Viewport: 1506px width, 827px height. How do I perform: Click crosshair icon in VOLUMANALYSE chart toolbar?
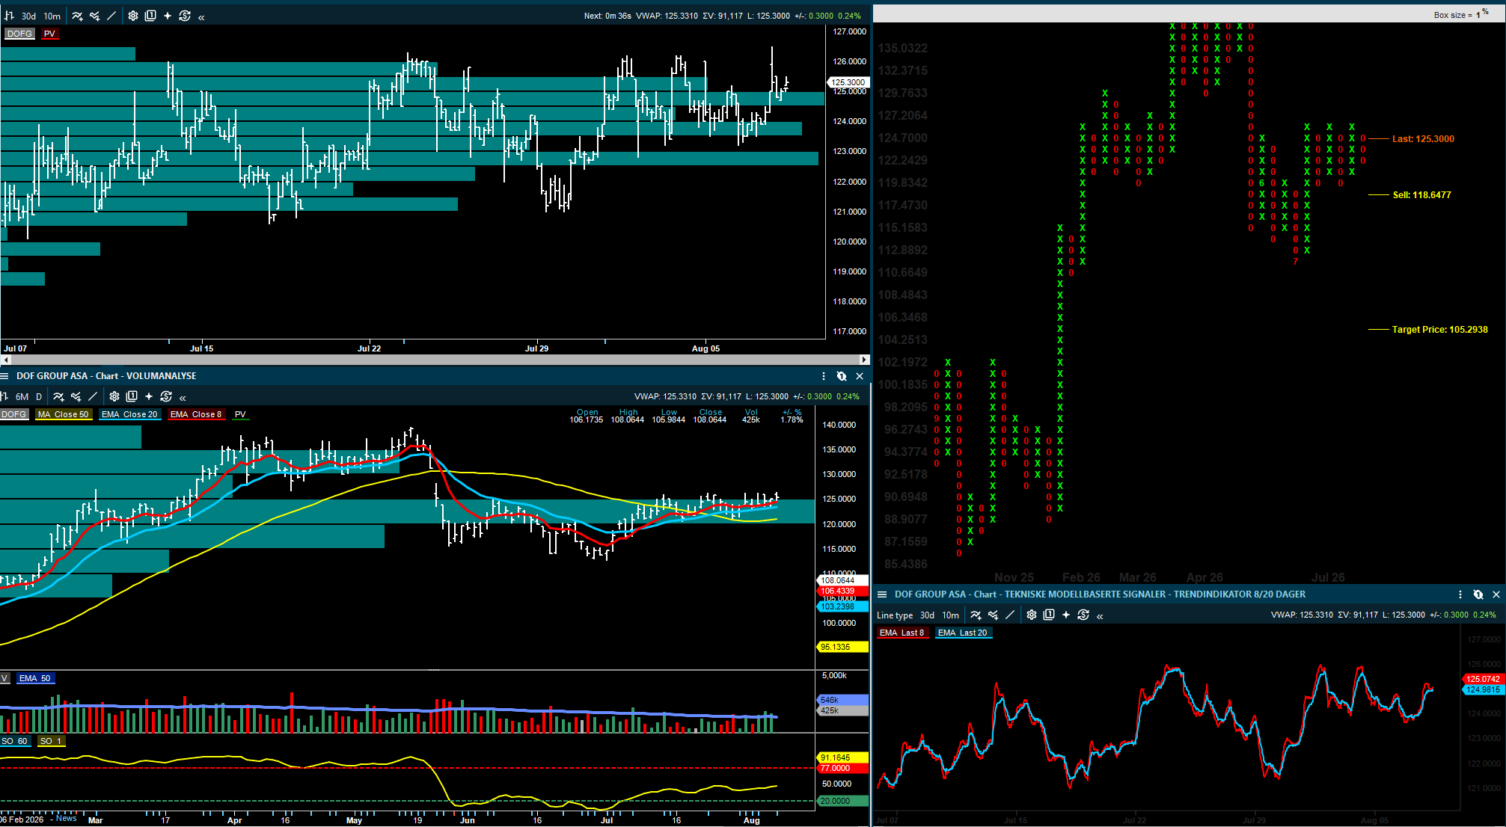(x=149, y=396)
